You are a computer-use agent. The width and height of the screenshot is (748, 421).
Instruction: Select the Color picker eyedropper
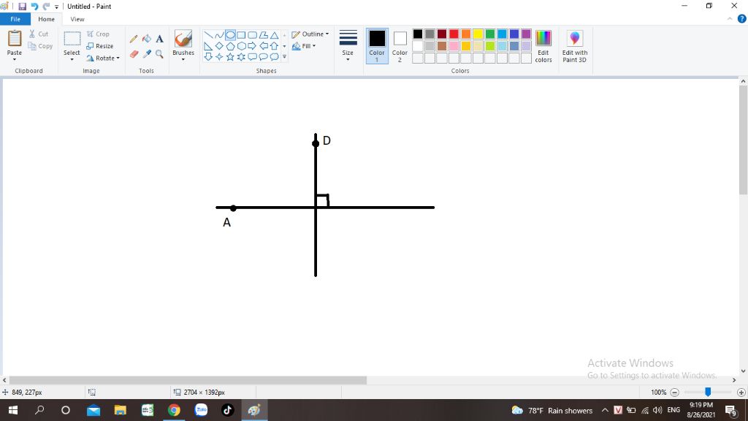[x=146, y=53]
